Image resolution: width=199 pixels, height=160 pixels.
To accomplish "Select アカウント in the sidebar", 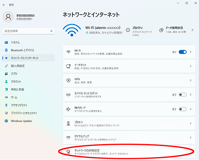I will pos(29,82).
